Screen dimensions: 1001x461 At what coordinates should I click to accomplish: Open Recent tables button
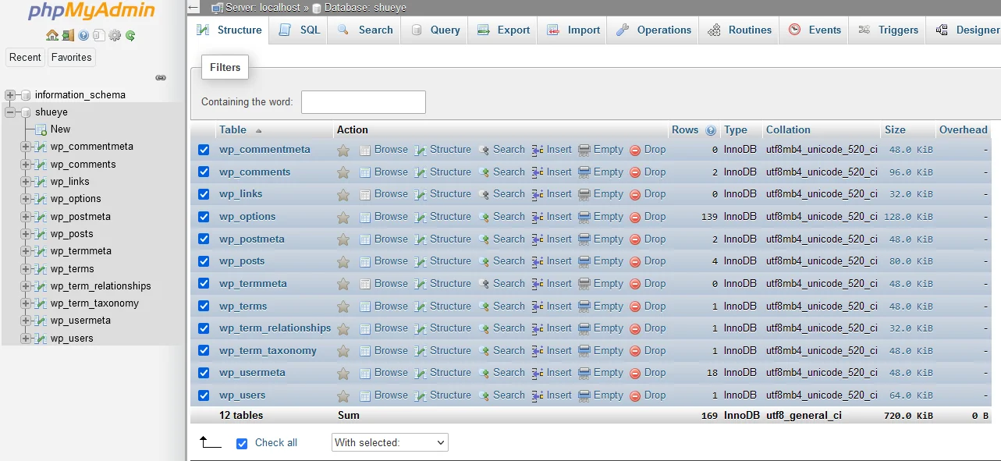(25, 57)
